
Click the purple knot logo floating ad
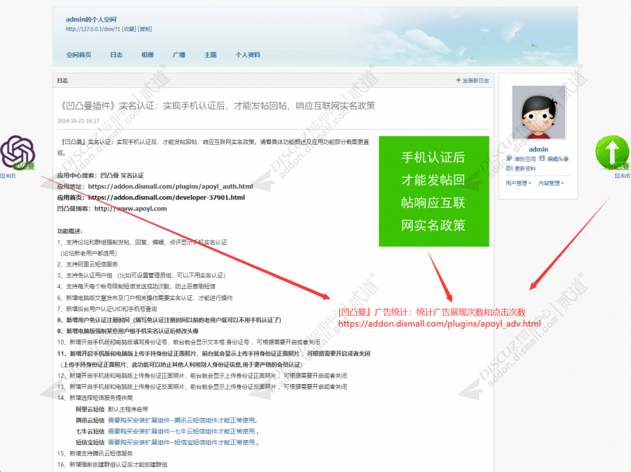tap(18, 153)
